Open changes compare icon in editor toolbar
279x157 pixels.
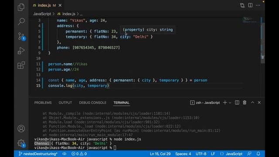tap(242, 5)
